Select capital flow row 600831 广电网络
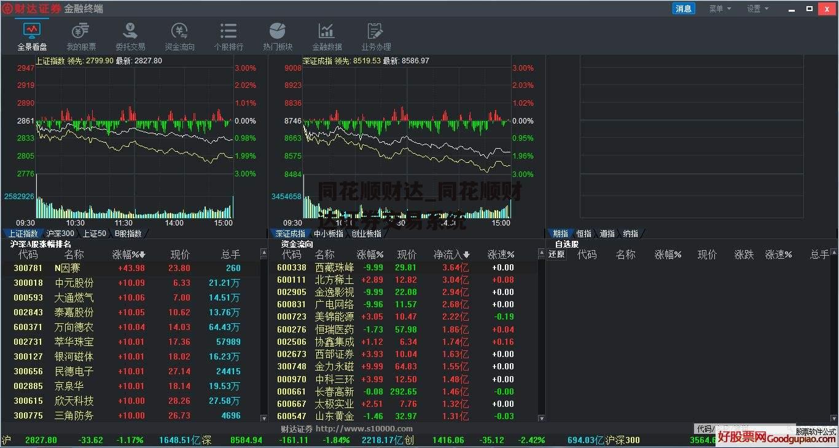This screenshot has height=448, width=839. [x=405, y=304]
